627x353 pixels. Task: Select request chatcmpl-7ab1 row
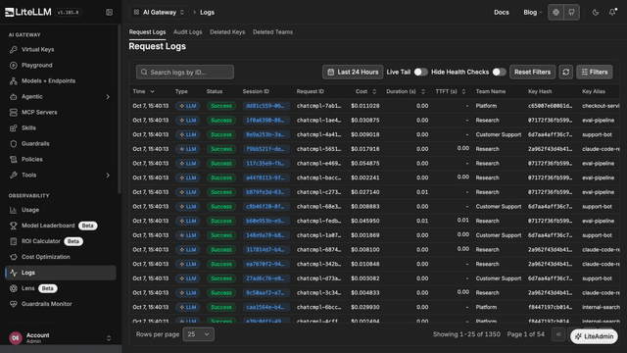[374, 106]
